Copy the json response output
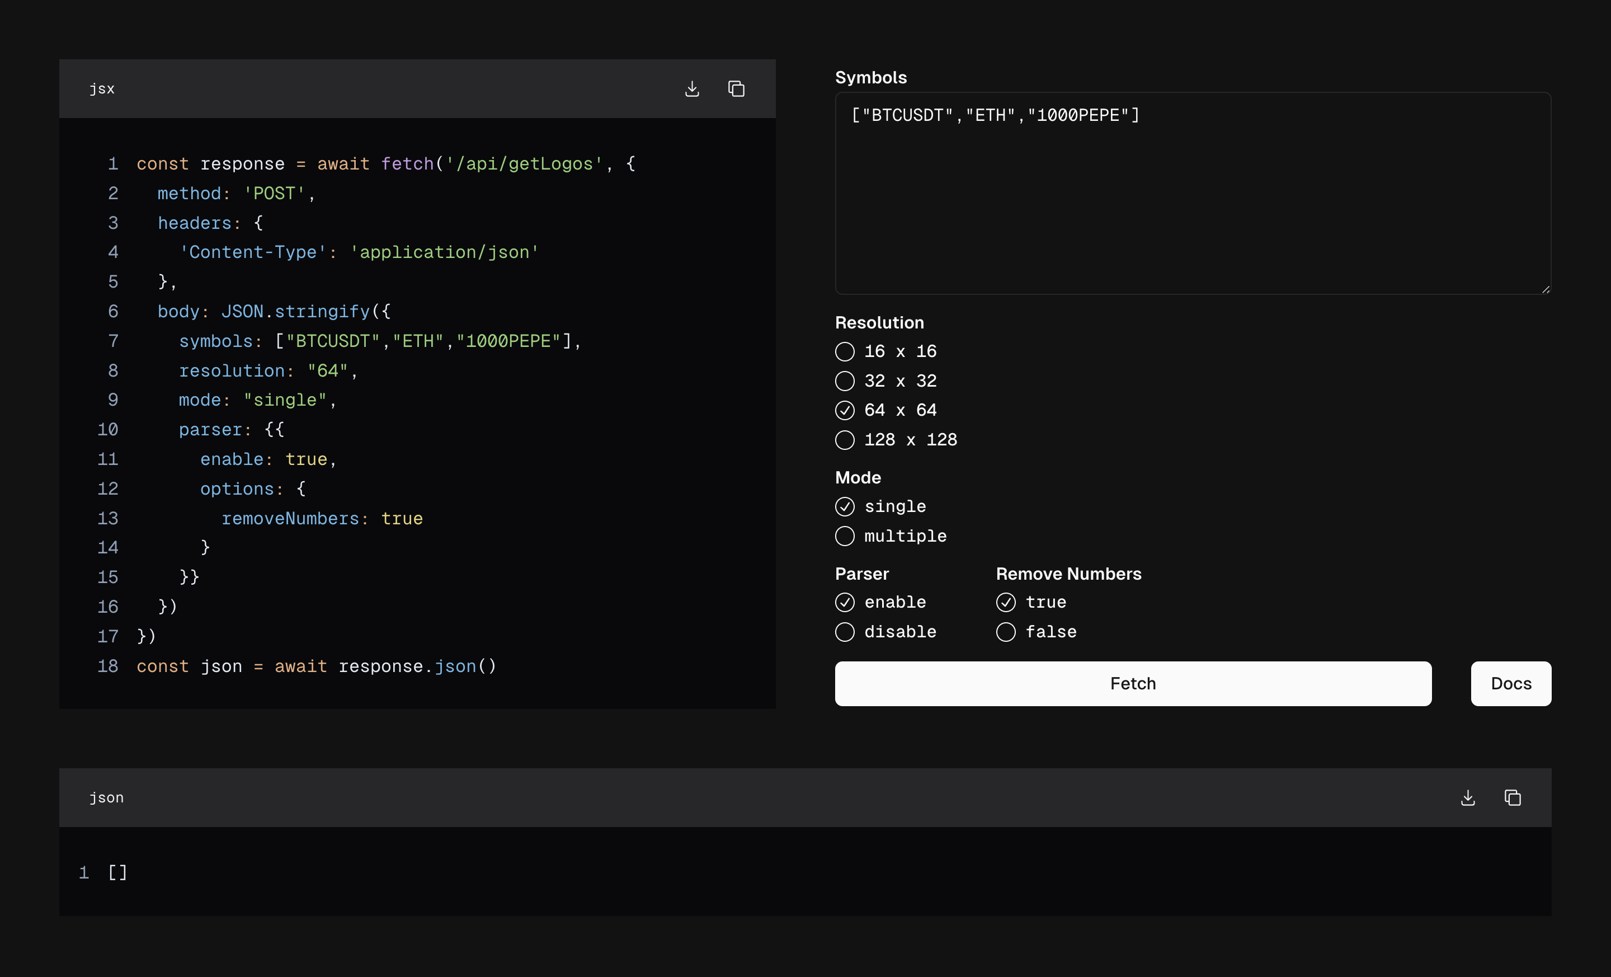 1513,797
